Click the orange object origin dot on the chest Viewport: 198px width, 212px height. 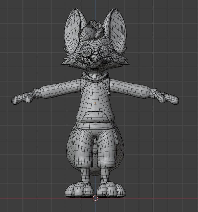[x=95, y=103]
